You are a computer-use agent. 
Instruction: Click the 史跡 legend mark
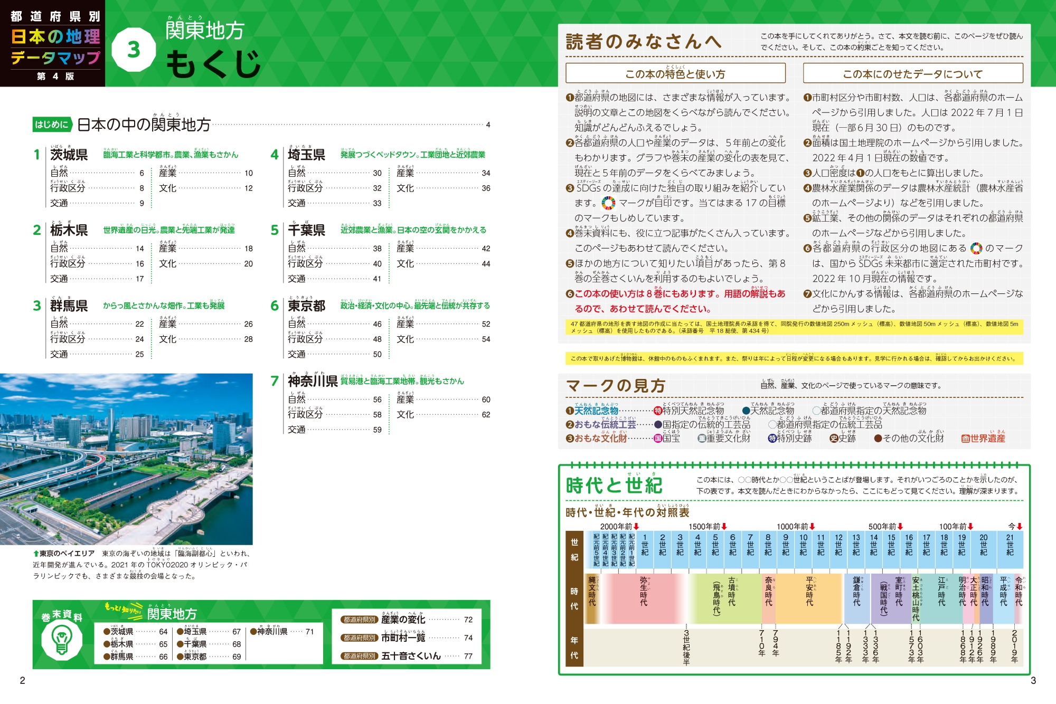[x=834, y=438]
